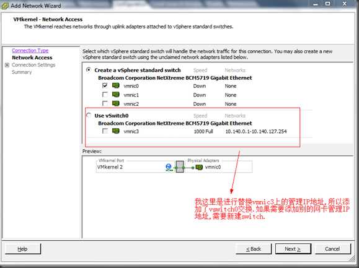Open the Connection Type step link
359x268 pixels.
30,51
